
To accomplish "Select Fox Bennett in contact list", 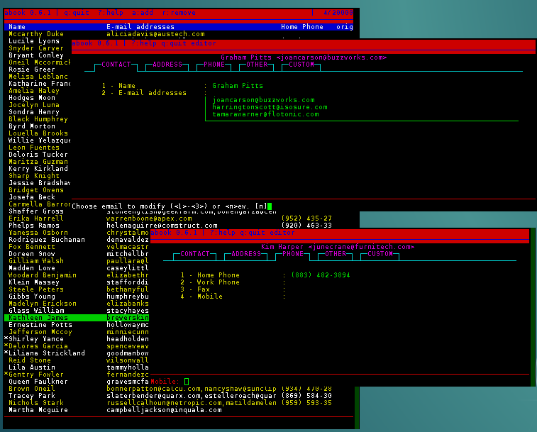I will point(31,247).
